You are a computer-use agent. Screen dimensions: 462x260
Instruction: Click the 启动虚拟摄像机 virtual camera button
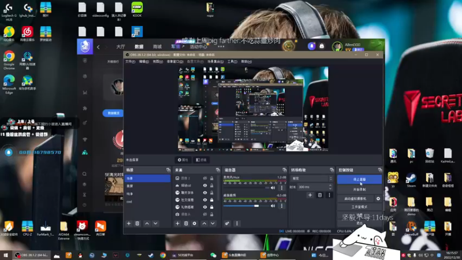355,199
